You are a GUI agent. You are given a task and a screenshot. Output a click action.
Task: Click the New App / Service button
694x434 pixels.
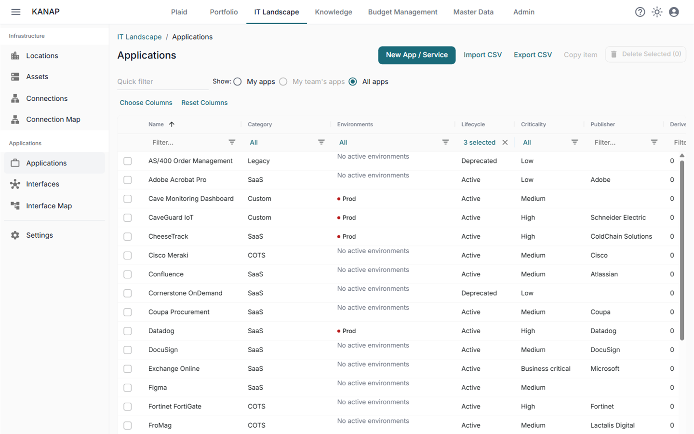tap(417, 55)
